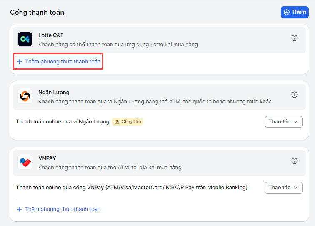315x226 pixels.
Task: Click the flask icon on Chạy thử badge
Action: pyautogui.click(x=117, y=122)
